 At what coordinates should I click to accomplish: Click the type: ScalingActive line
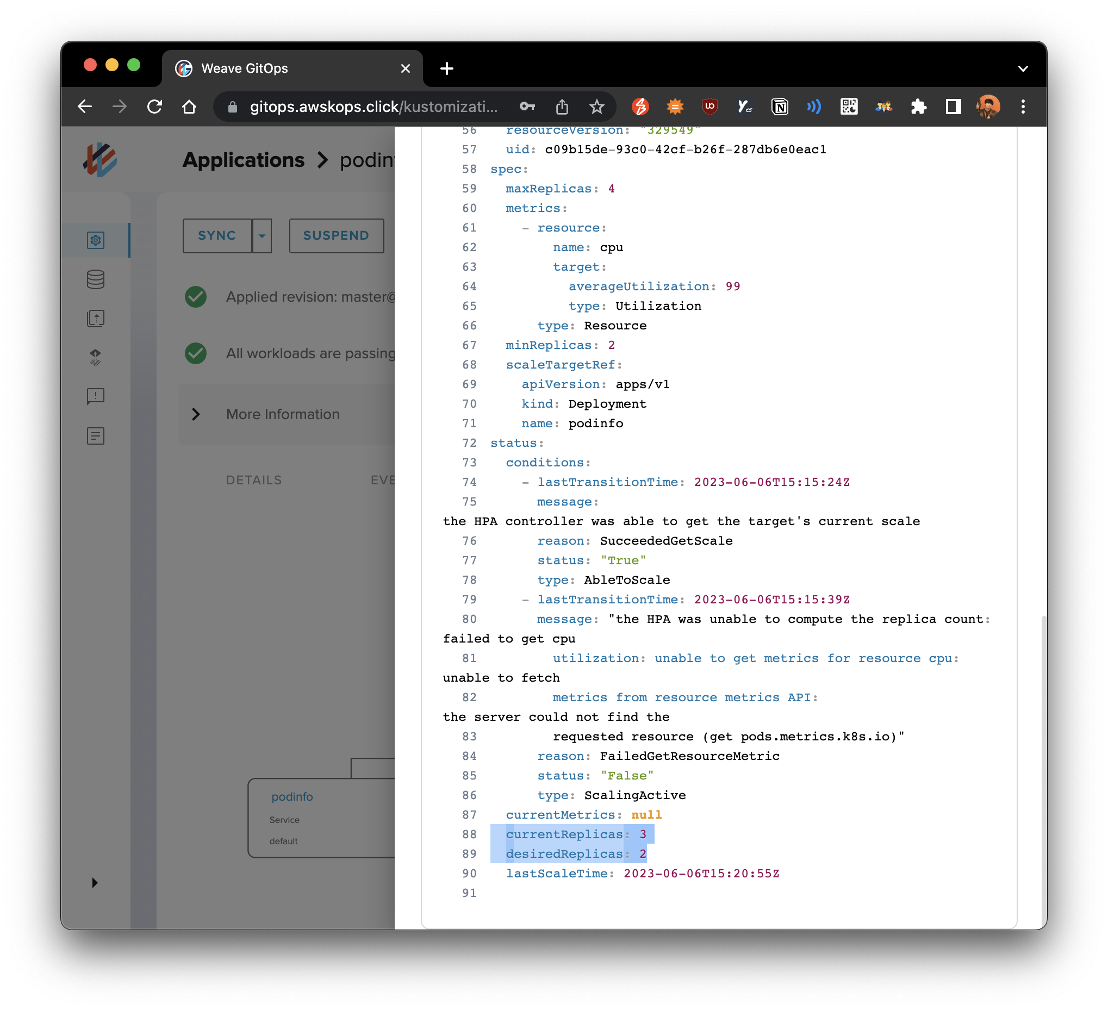point(611,795)
